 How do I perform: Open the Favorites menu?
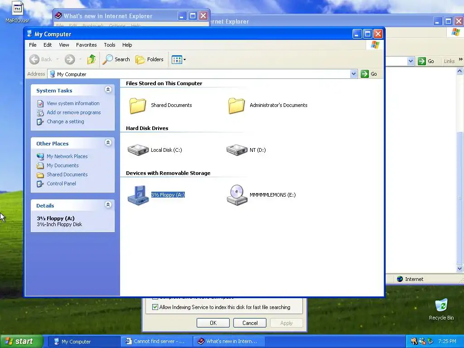[87, 45]
